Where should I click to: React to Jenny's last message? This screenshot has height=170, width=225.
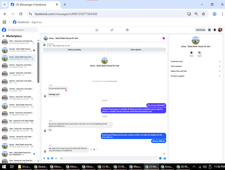tap(91, 149)
